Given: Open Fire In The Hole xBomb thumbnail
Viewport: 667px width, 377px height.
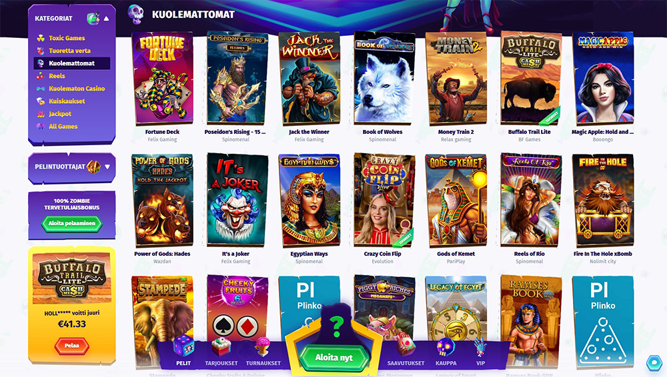Looking at the screenshot, I should pyautogui.click(x=603, y=200).
